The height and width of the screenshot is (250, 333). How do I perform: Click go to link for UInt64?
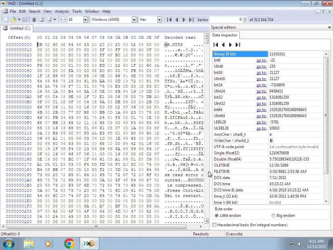click(261, 116)
